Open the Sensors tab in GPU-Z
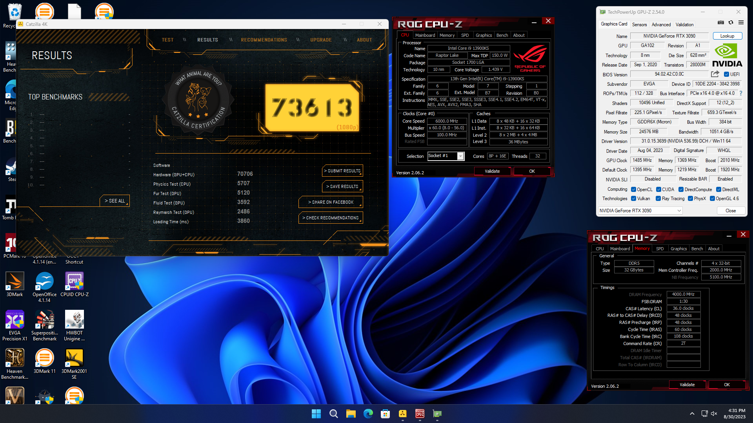 pyautogui.click(x=639, y=25)
